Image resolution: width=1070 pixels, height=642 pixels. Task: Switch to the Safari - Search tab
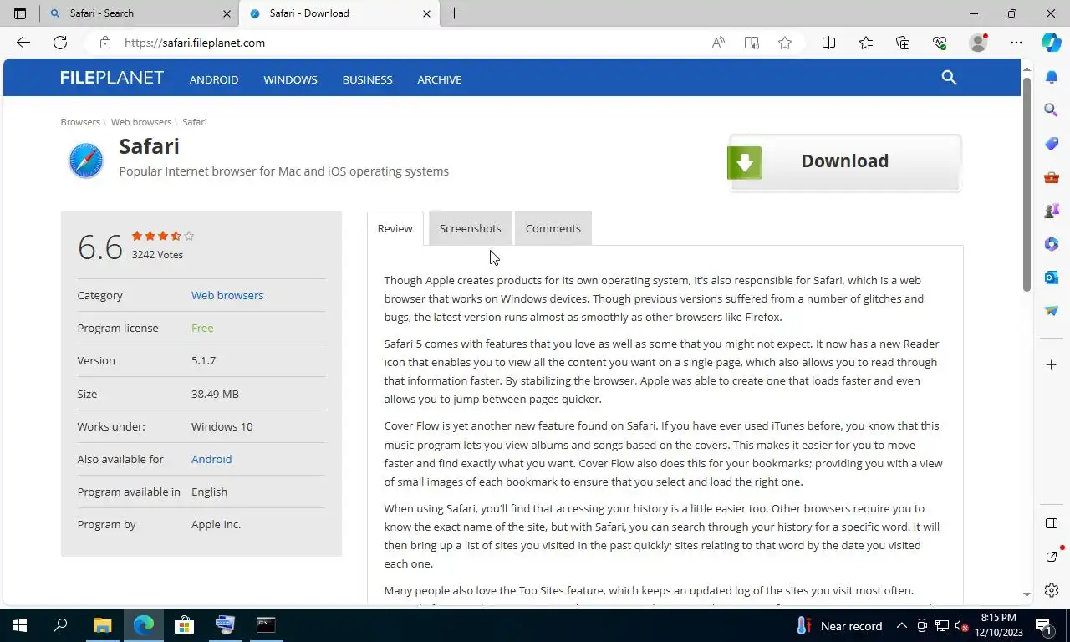(139, 13)
